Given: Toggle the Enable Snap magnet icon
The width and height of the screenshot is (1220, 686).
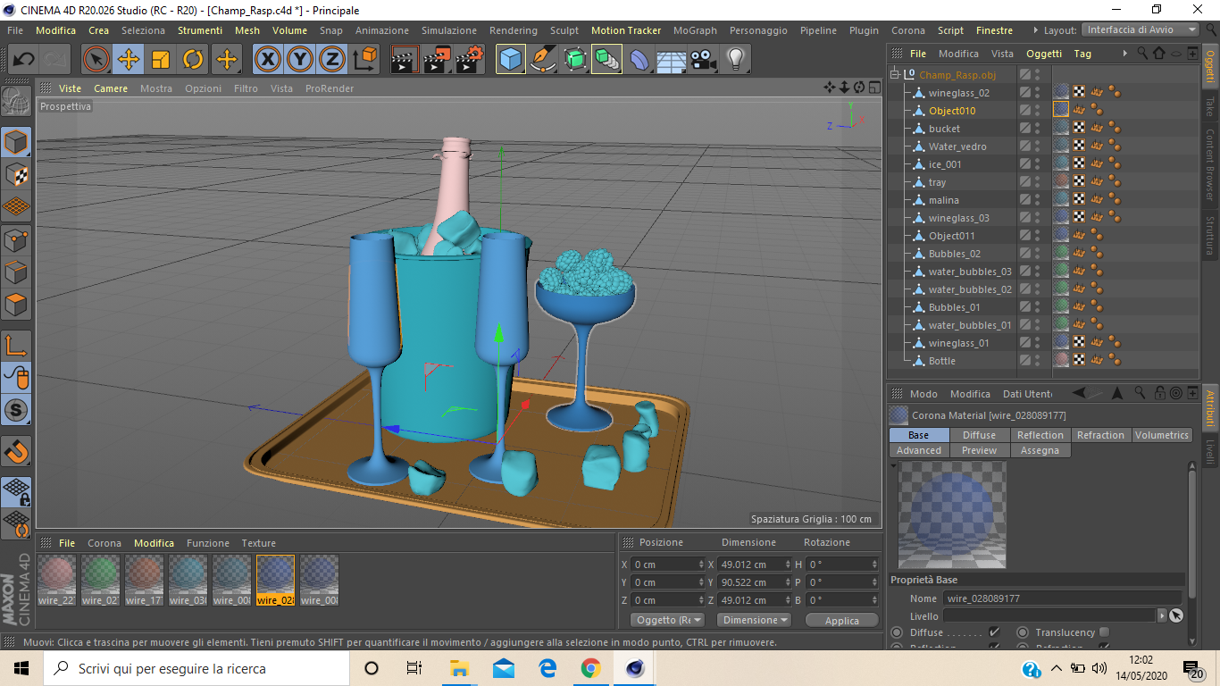Looking at the screenshot, I should 17,451.
